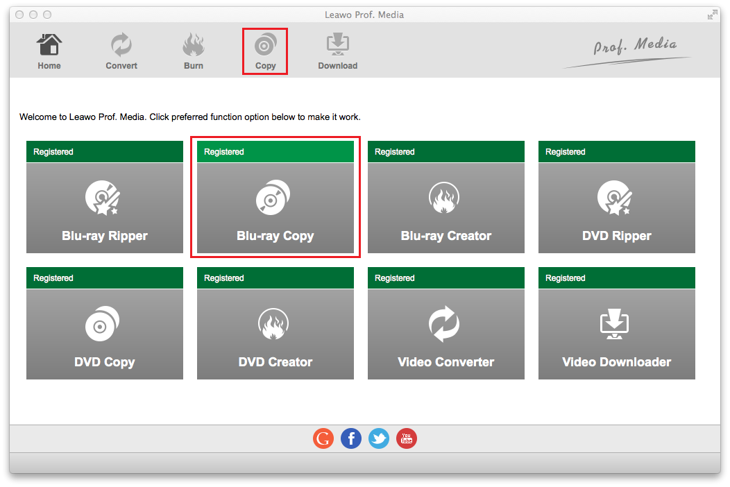Launch the Video Converter module
The height and width of the screenshot is (487, 730).
click(446, 334)
